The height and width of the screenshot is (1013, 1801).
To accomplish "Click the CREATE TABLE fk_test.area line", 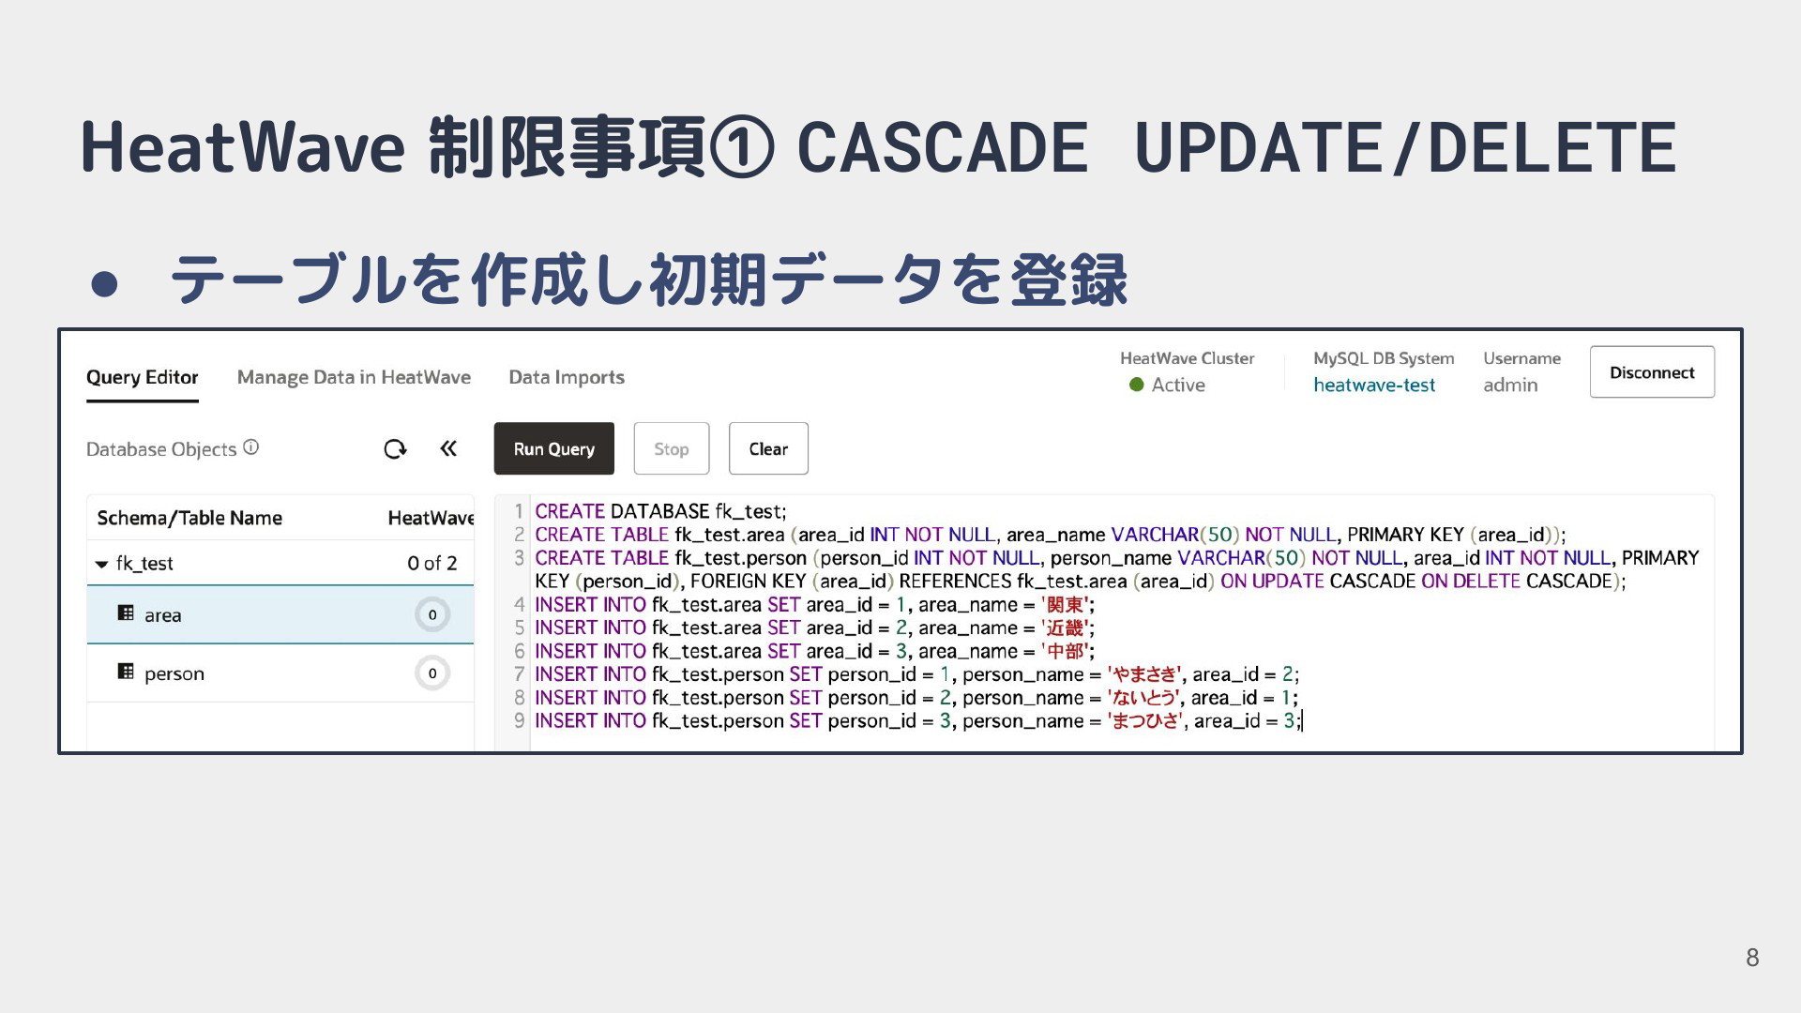I will pyautogui.click(x=1050, y=535).
